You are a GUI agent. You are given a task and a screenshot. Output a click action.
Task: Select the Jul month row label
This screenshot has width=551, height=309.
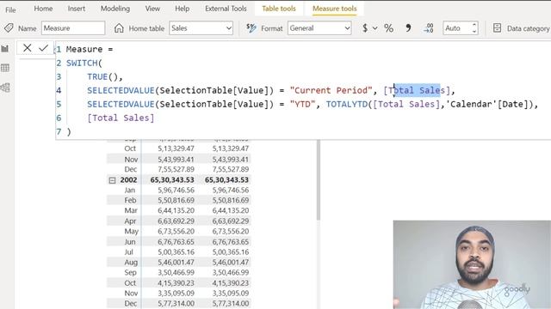point(128,251)
